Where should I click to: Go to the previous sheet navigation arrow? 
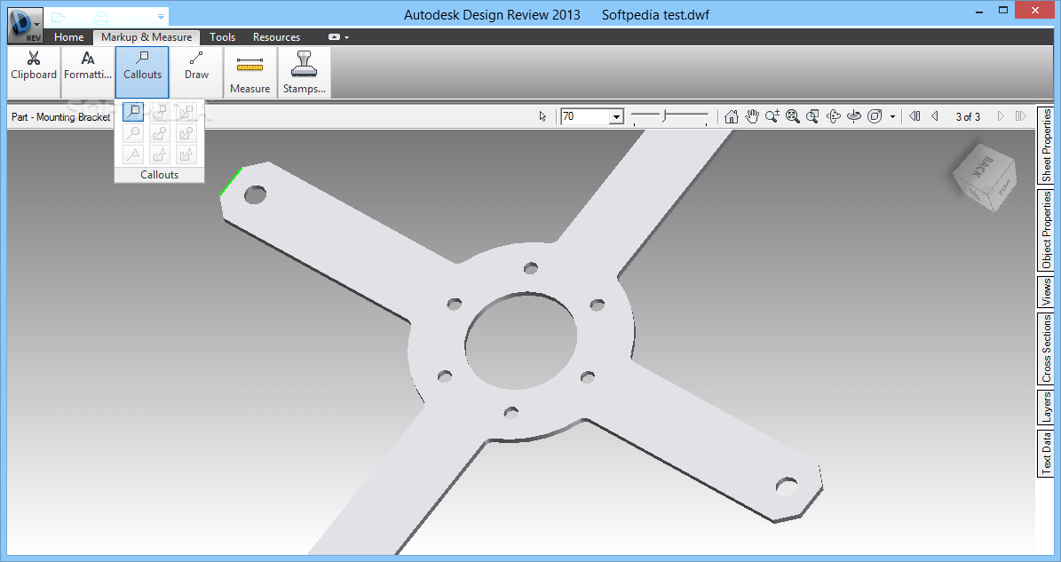pos(934,116)
